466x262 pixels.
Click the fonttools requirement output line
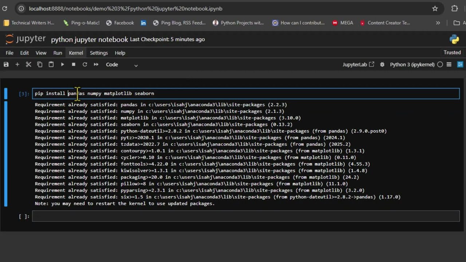202,164
